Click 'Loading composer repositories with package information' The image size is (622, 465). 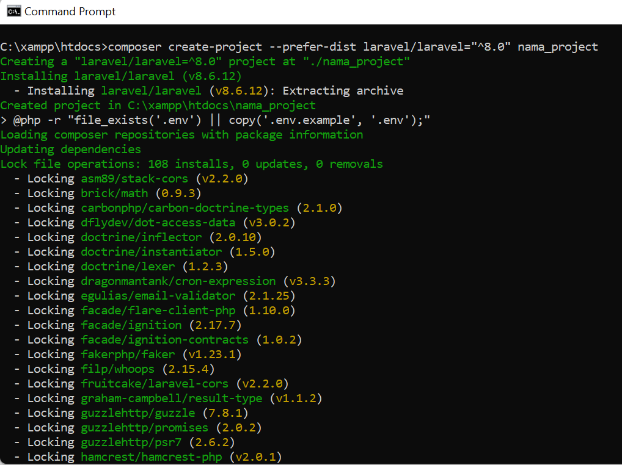[x=181, y=135]
